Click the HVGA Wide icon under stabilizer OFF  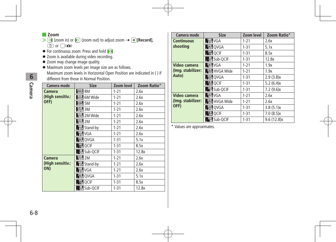[x=209, y=102]
